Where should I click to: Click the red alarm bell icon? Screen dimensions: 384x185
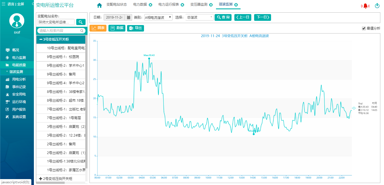[x=366, y=6]
